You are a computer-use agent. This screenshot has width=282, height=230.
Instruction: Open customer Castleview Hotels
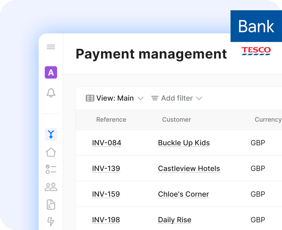(x=189, y=168)
